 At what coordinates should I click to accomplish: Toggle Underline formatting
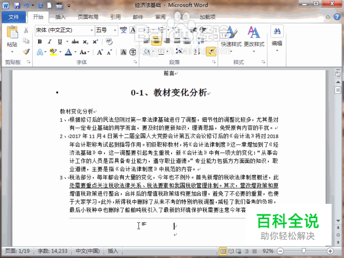point(60,41)
